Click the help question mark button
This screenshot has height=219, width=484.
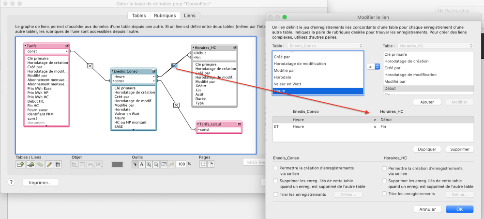[11, 182]
